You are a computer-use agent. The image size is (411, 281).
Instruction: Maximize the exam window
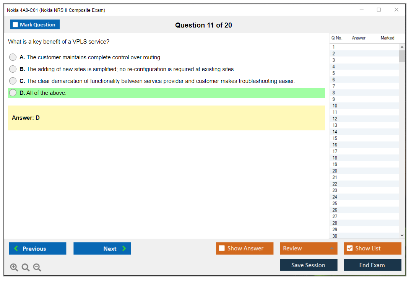(x=379, y=10)
